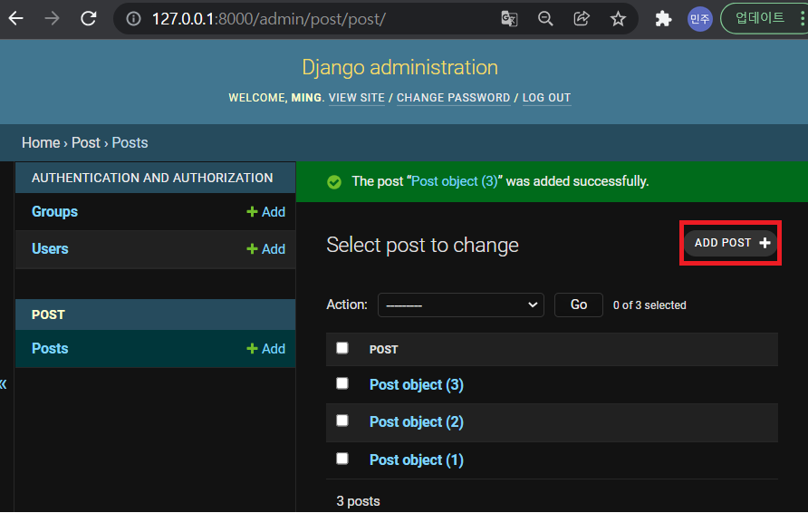Open Post object (1) in the list

(x=417, y=460)
